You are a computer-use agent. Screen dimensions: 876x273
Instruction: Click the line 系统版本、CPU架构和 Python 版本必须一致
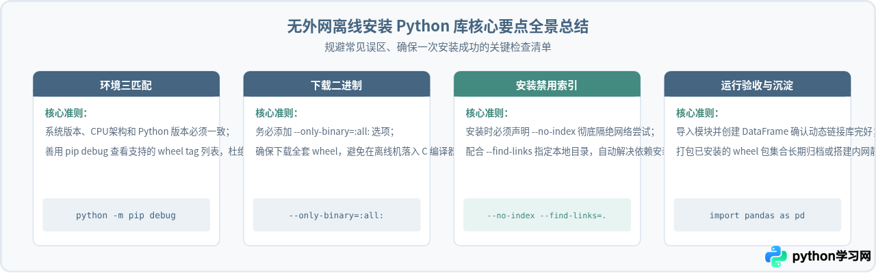[x=138, y=132]
